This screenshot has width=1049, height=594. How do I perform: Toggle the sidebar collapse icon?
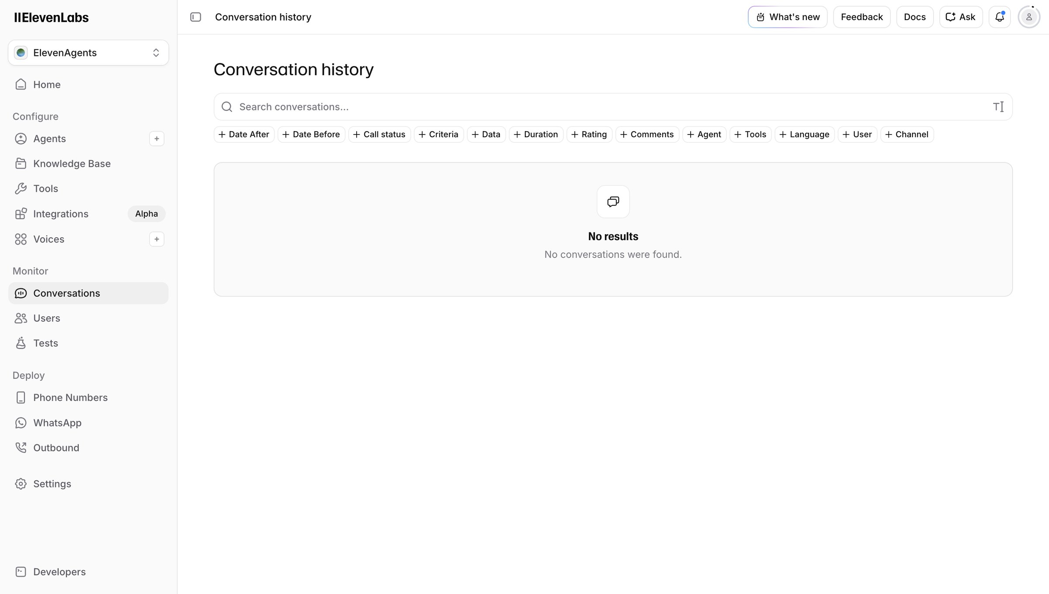[195, 17]
